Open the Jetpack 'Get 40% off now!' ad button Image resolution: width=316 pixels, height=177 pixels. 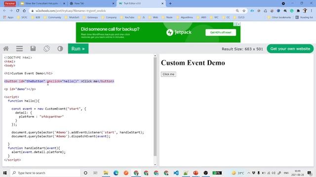point(221,32)
